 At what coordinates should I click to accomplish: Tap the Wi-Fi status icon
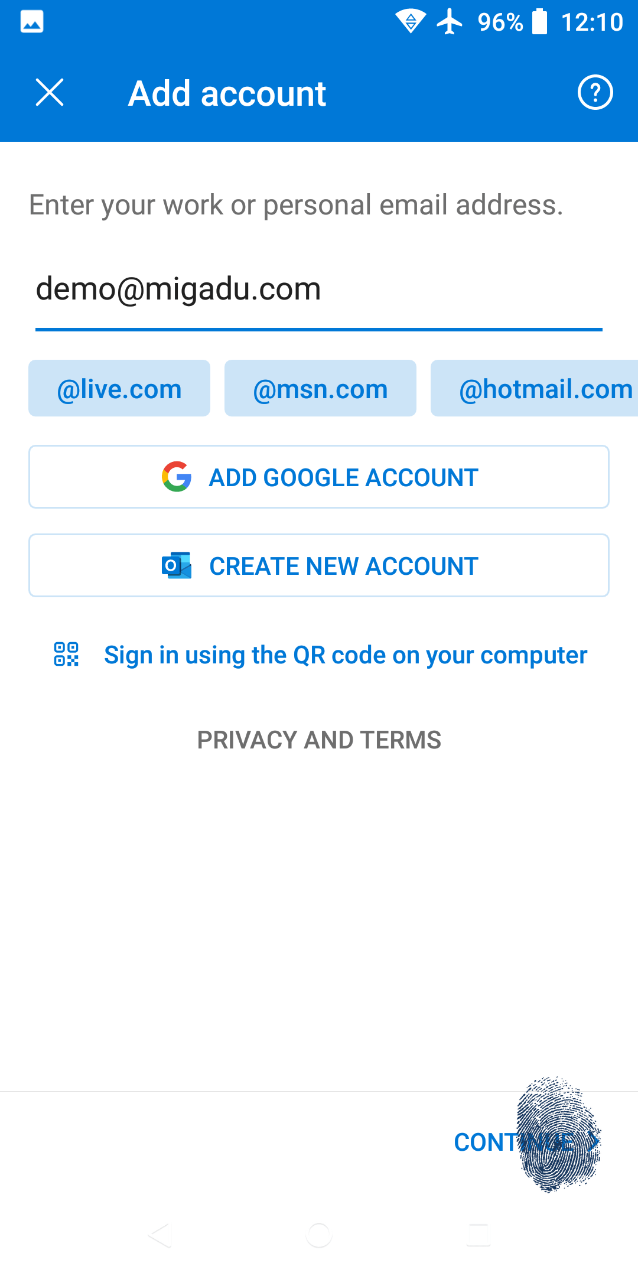coord(411,22)
